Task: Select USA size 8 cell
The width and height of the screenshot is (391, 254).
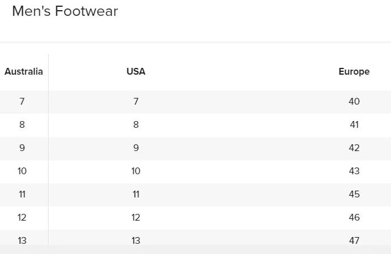Action: tap(136, 125)
